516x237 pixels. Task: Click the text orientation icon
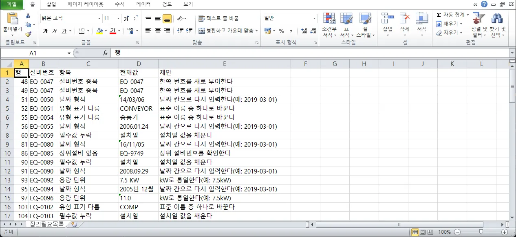click(x=180, y=19)
